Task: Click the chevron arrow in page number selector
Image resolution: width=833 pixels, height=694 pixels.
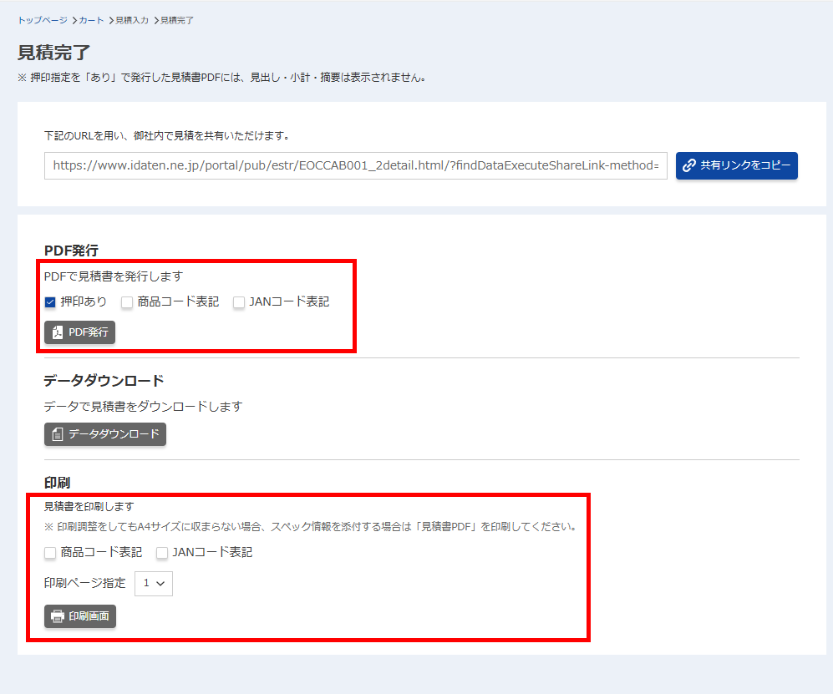Action: 161,583
